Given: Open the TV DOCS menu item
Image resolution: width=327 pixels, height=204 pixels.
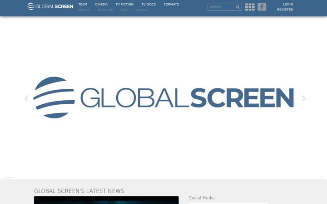Looking at the screenshot, I should pyautogui.click(x=149, y=5).
